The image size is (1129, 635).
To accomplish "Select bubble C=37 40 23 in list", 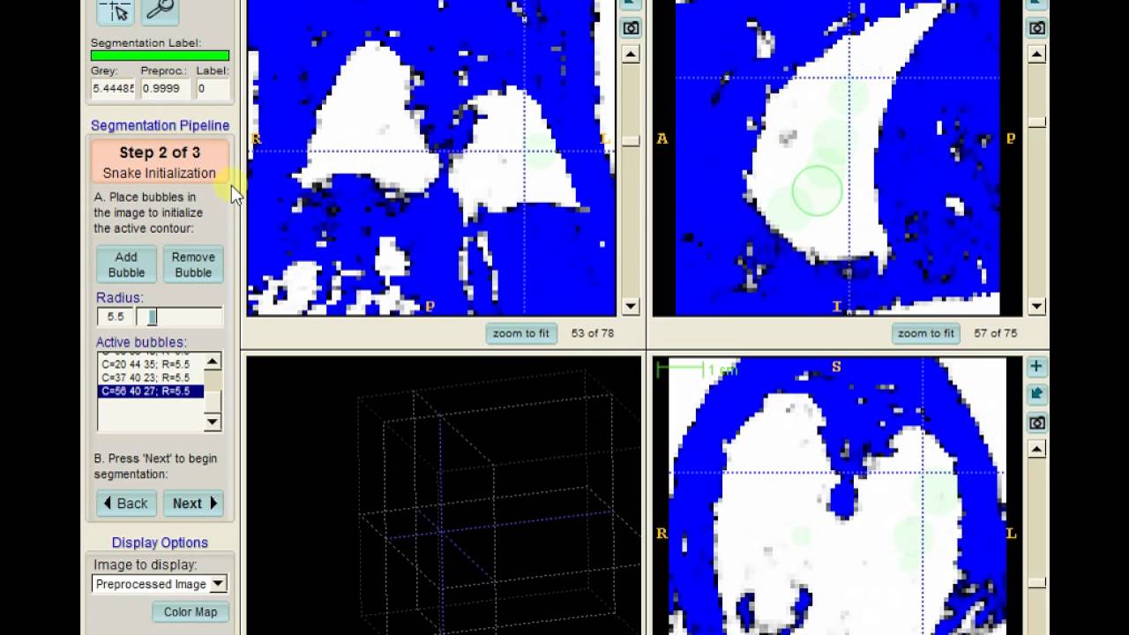I will [x=152, y=377].
